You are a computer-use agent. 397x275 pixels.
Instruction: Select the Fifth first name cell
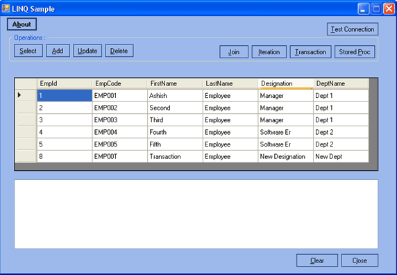point(175,144)
